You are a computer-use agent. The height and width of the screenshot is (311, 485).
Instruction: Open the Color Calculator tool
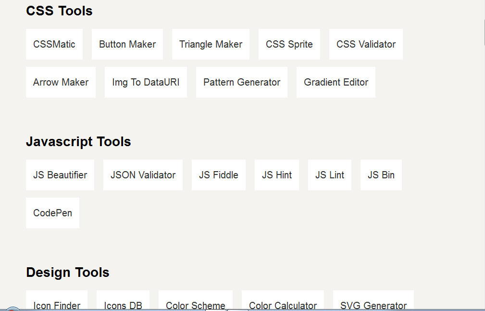(283, 300)
